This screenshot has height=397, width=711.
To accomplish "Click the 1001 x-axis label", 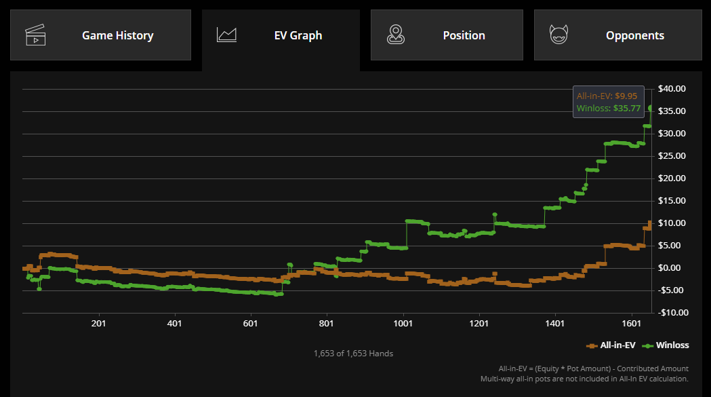I will pos(403,324).
